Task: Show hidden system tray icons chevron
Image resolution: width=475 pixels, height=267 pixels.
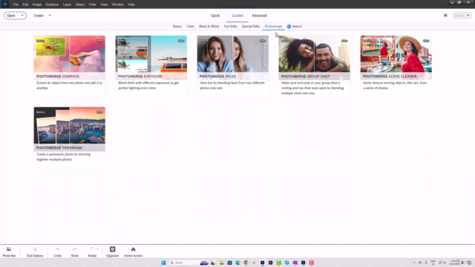Action: pyautogui.click(x=414, y=263)
